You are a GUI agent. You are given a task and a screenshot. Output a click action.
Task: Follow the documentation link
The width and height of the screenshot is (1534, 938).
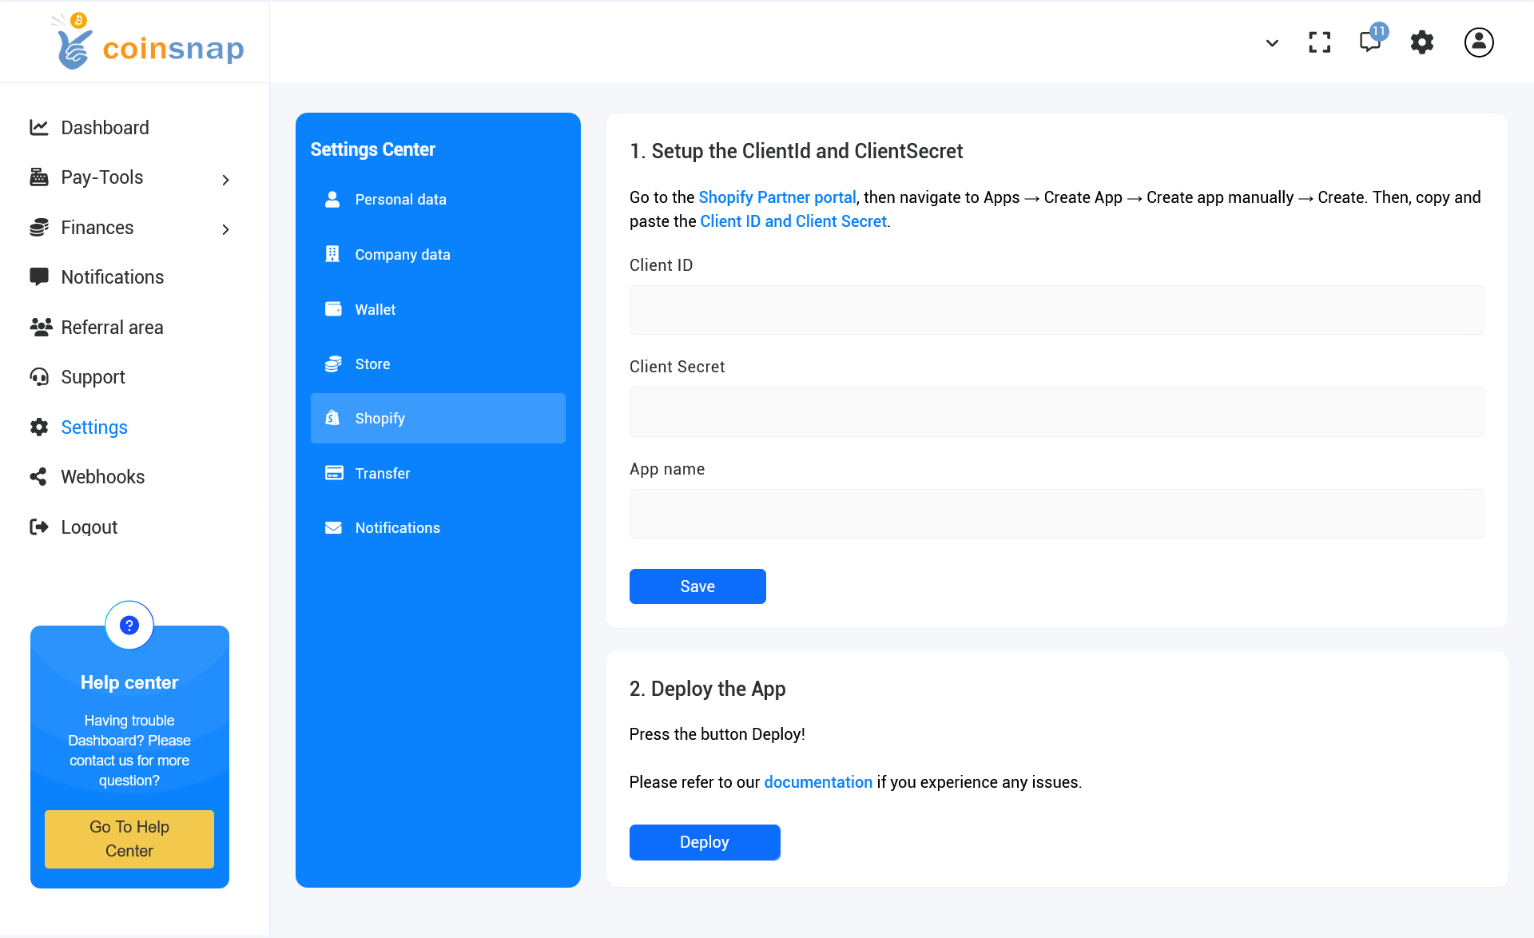click(x=817, y=782)
